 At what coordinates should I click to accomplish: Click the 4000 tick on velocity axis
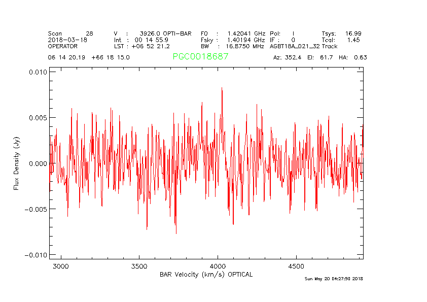tap(218, 266)
